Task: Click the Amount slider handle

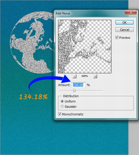Action: pos(74,91)
